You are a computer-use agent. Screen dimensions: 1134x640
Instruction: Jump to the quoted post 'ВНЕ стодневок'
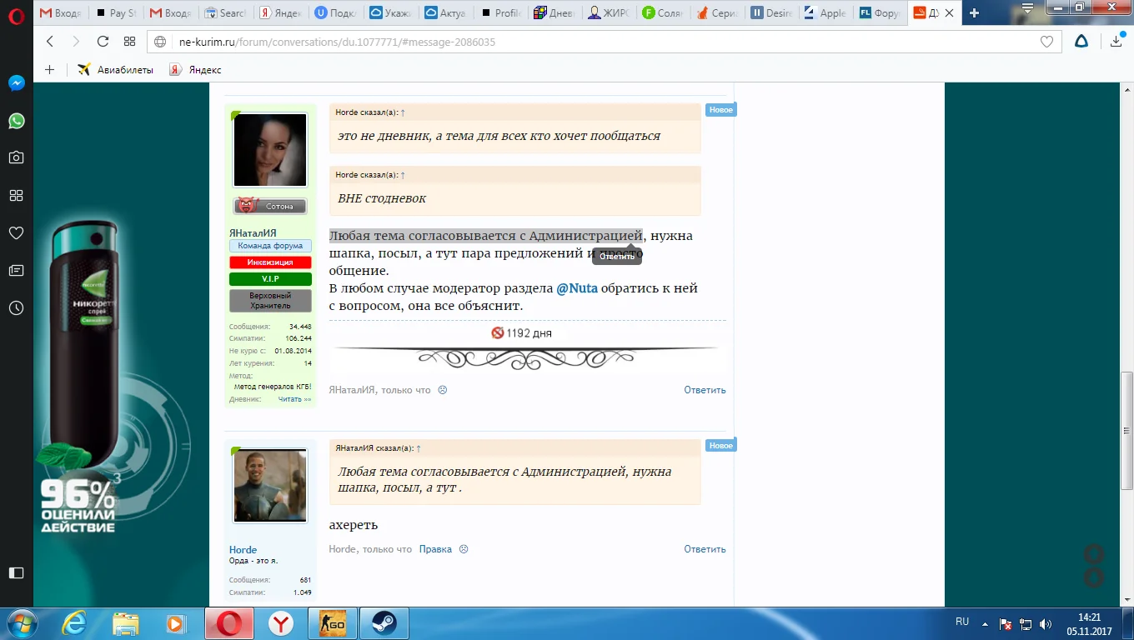[x=403, y=175]
